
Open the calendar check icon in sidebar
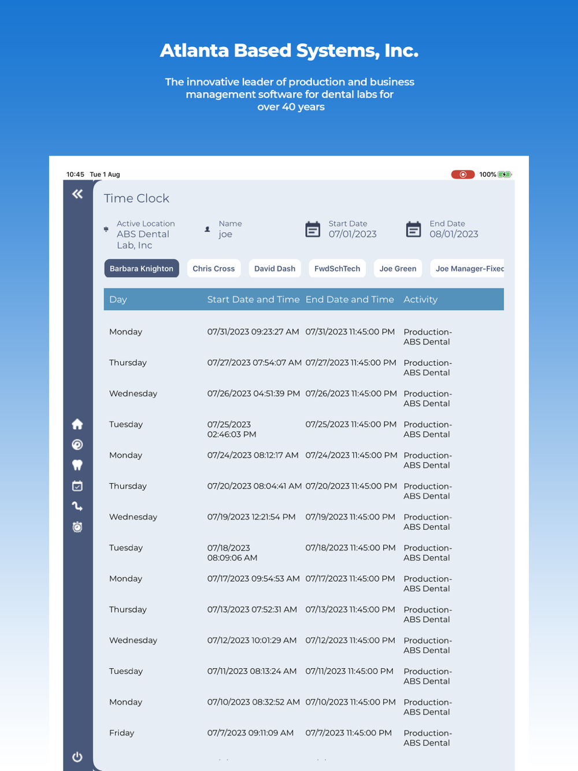click(x=77, y=485)
